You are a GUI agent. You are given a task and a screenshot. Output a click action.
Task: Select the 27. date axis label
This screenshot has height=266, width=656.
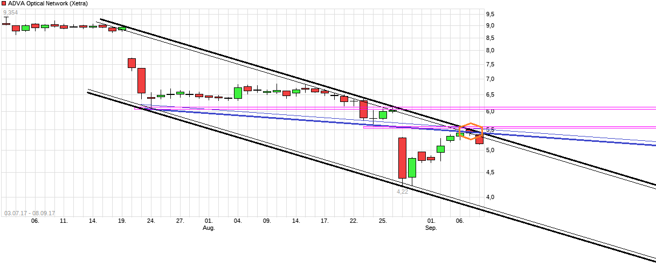pyautogui.click(x=180, y=221)
